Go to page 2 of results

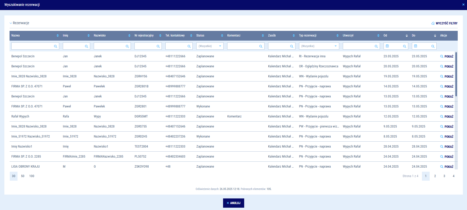coord(435,176)
